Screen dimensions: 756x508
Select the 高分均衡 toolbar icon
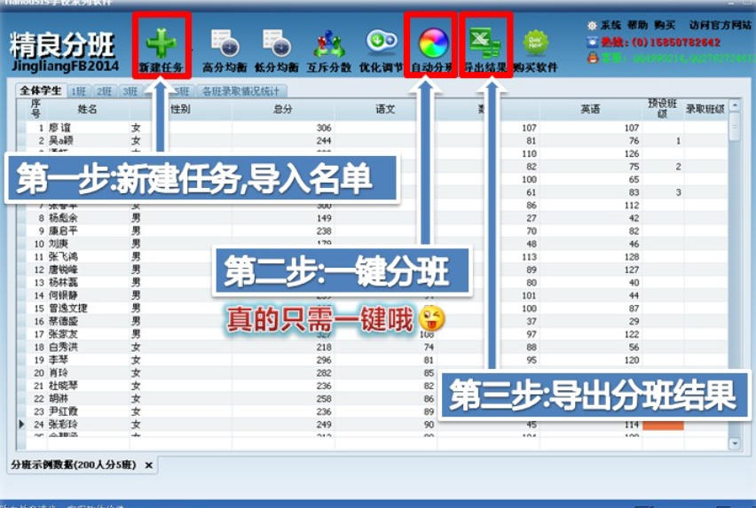(224, 43)
